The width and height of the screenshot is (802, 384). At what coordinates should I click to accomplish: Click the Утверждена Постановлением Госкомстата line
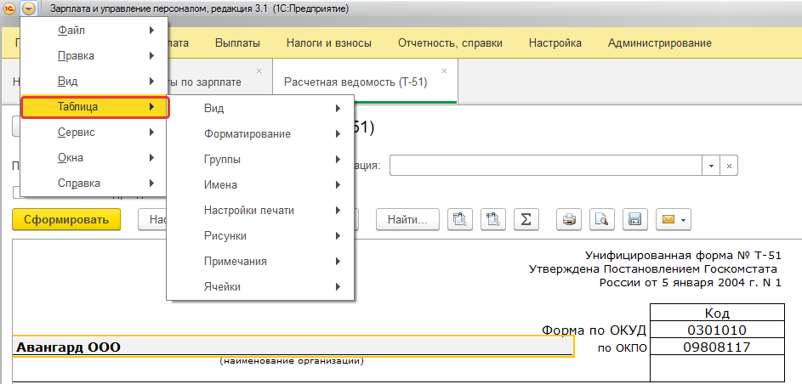click(x=653, y=269)
